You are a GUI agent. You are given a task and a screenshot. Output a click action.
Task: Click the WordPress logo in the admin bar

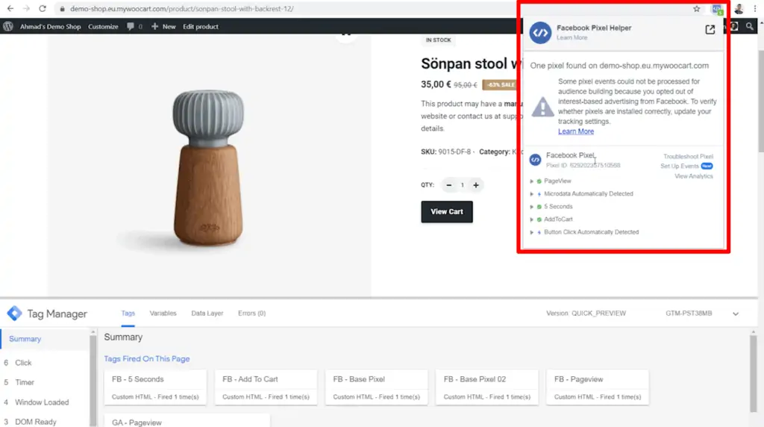click(x=8, y=26)
